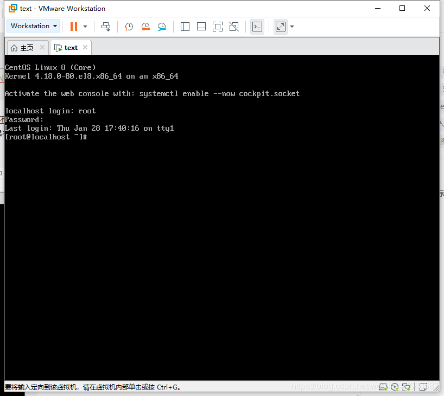
Task: Click the message log icon in status bar
Action: (x=423, y=387)
